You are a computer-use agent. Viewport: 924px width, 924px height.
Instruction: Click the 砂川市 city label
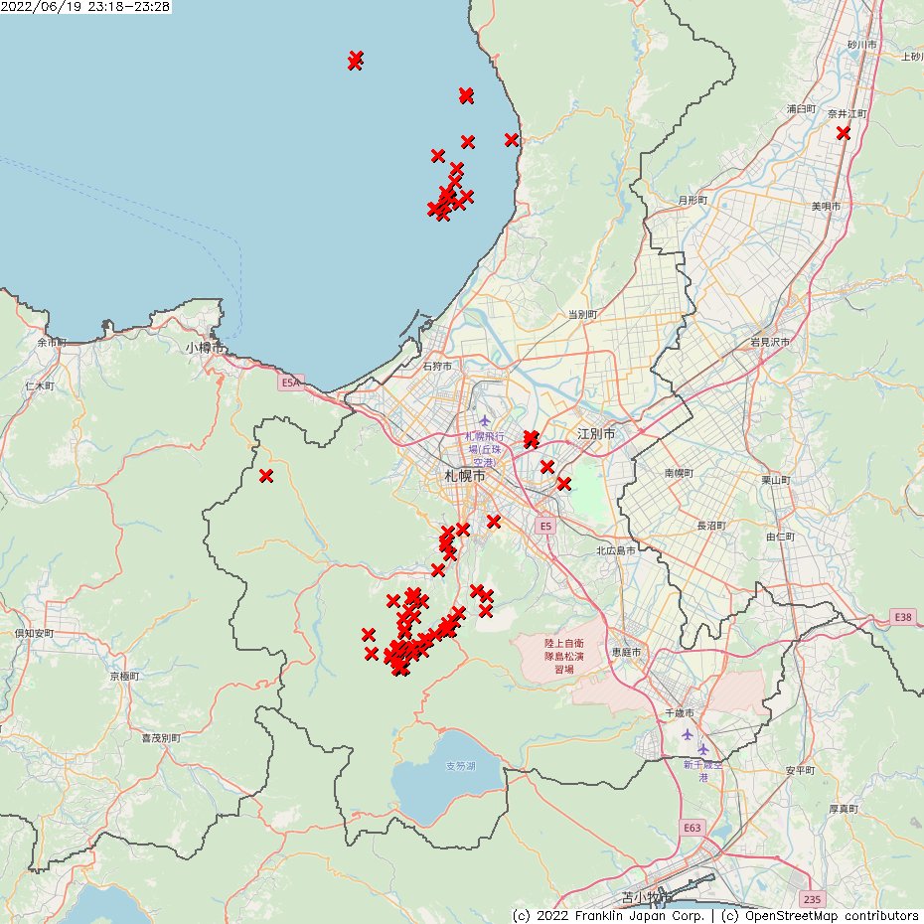pyautogui.click(x=862, y=45)
